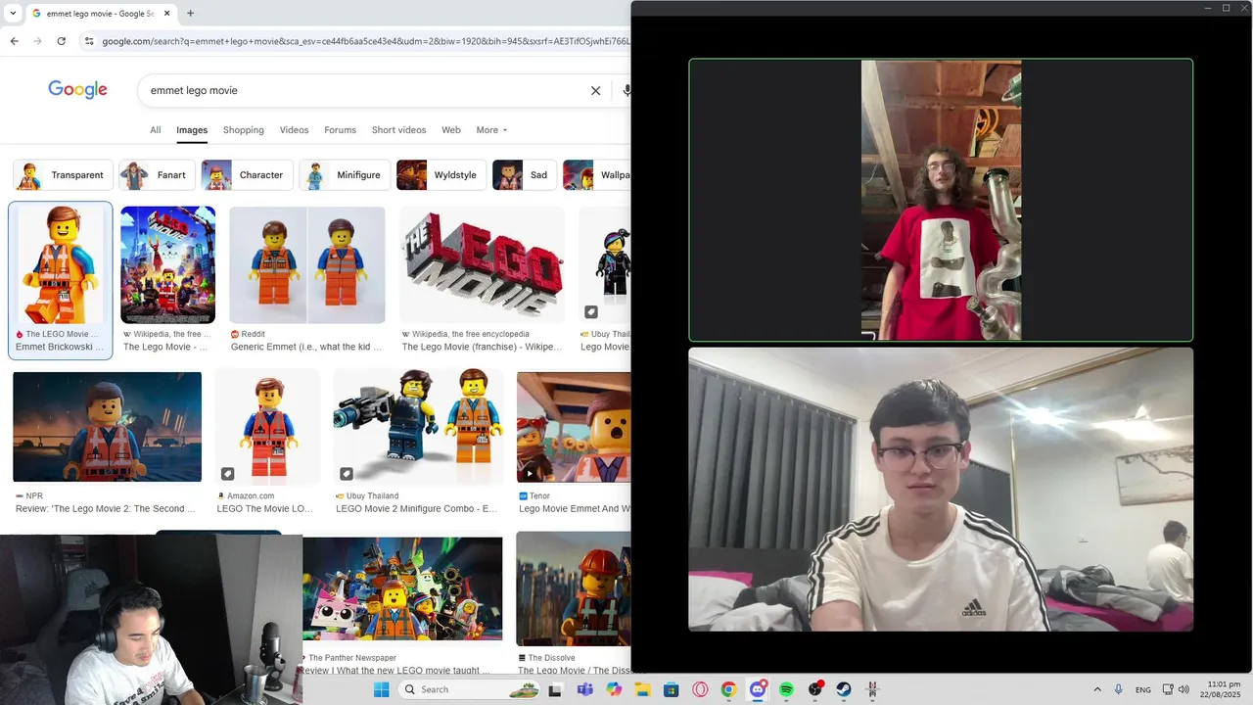
Task: Open The Panther Newspaper review image
Action: point(402,588)
